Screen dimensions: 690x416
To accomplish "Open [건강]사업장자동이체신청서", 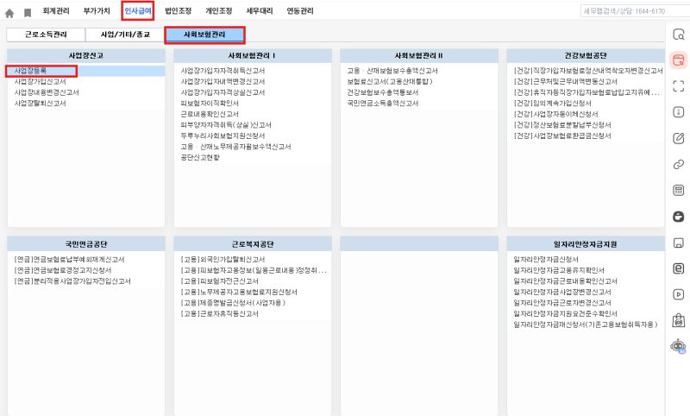I will tap(555, 114).
